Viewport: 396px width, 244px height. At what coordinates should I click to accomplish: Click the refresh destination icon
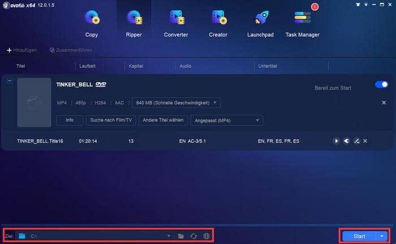[x=193, y=236]
